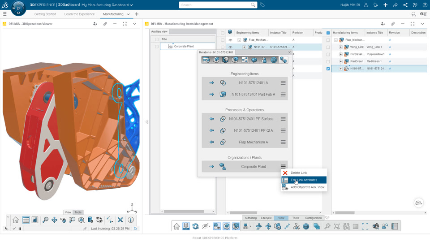Viewport: 430px width, 242px height.
Task: Open options menu for N101-57512401 Part Fab A
Action: tap(283, 95)
